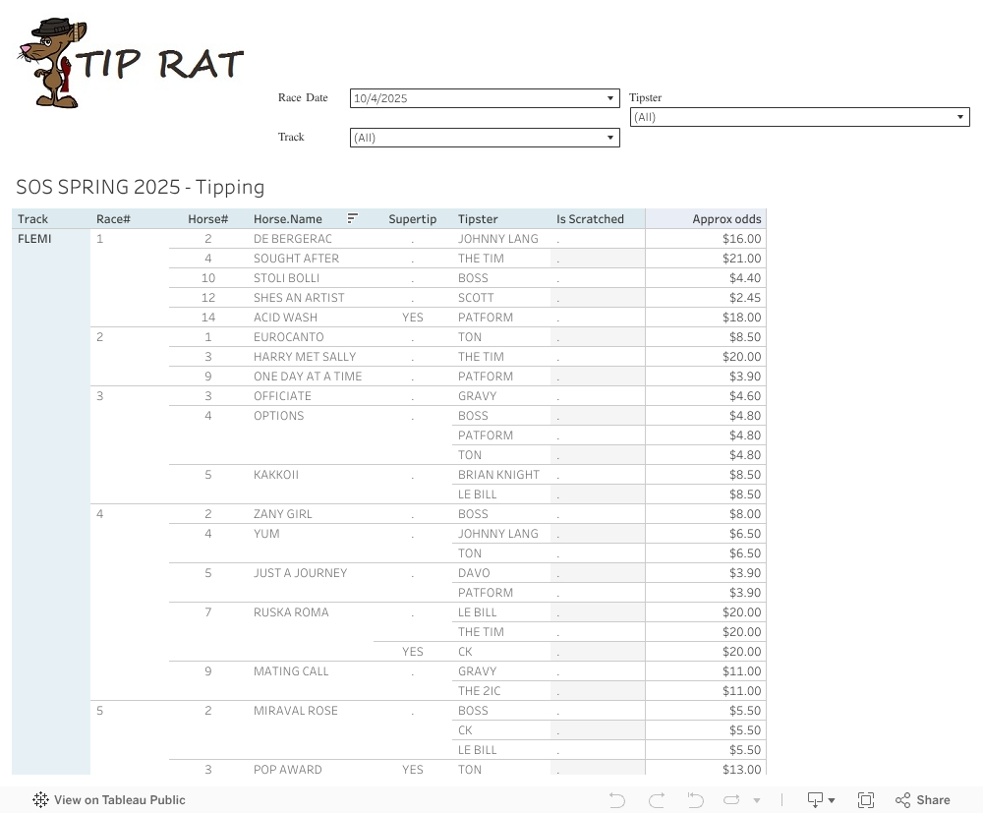Select horse HARRY MET SALLY
The image size is (983, 813).
click(305, 357)
